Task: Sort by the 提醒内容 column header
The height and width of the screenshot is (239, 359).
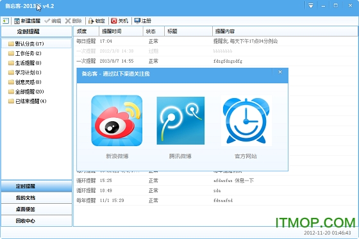Action: 285,31
